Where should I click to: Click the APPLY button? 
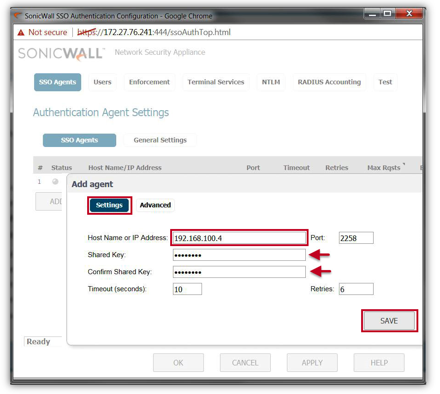click(x=312, y=363)
